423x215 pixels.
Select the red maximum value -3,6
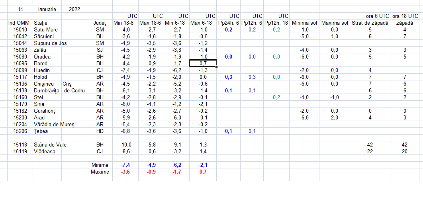tap(125, 172)
